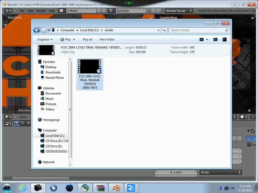
Task: Select Local Disk (C:) in tree
Action: 55,135
